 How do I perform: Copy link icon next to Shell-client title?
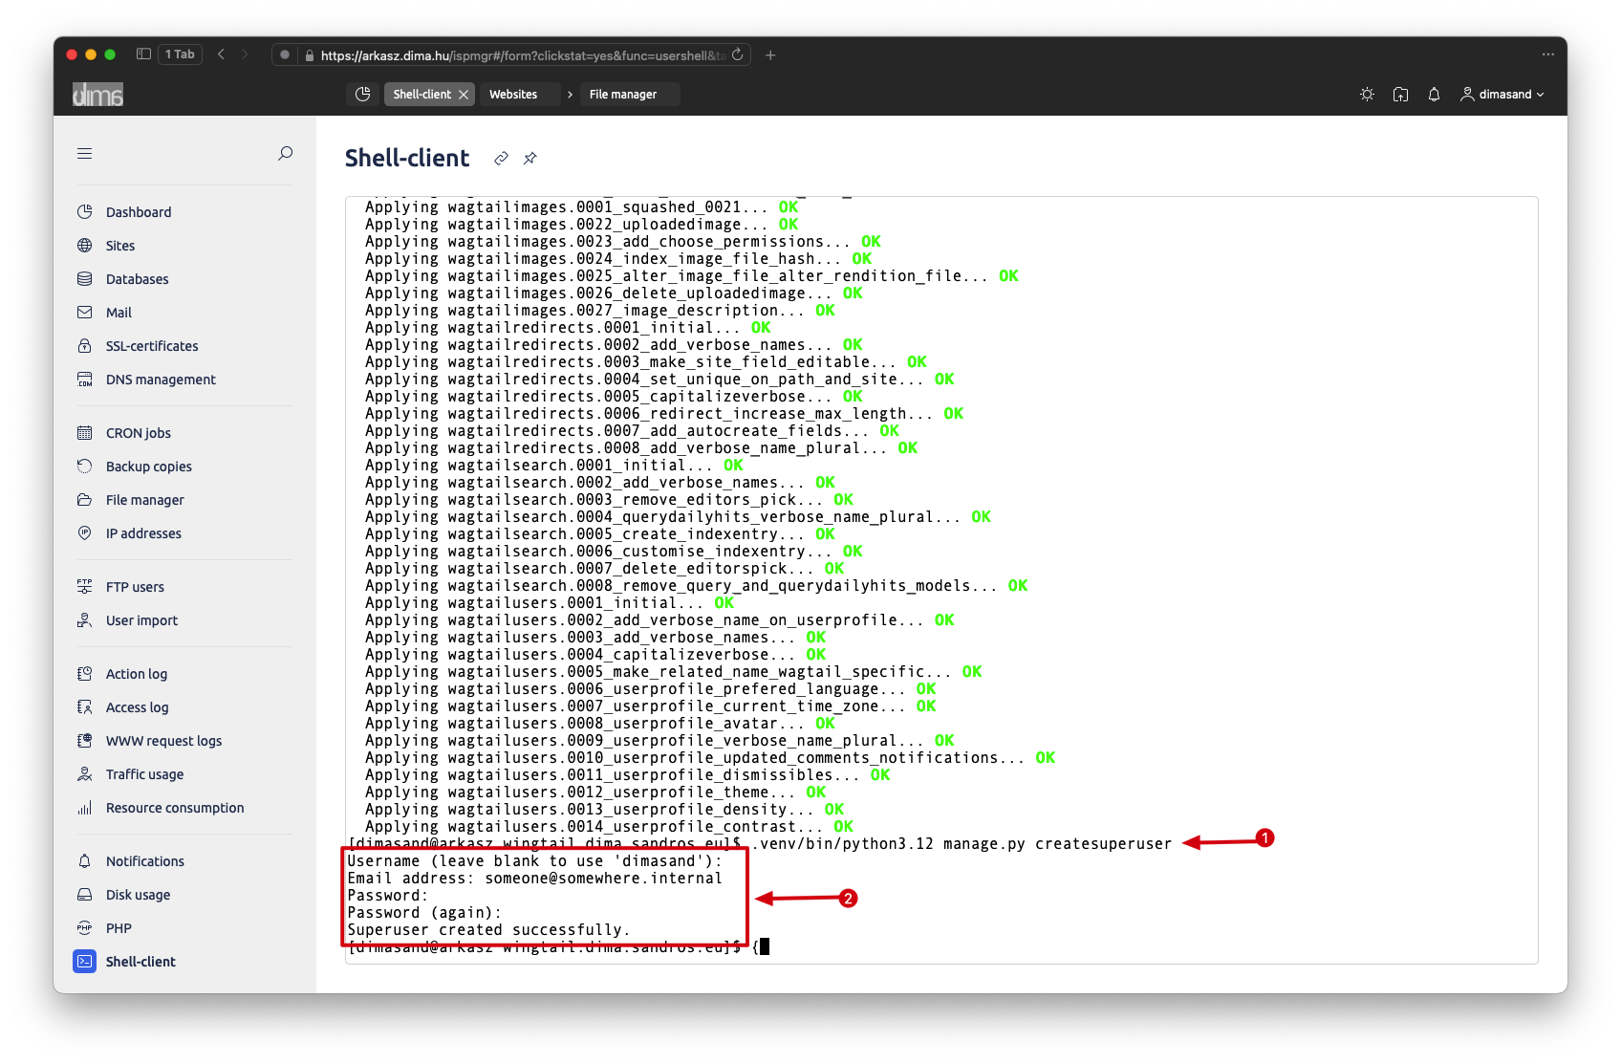pos(501,159)
